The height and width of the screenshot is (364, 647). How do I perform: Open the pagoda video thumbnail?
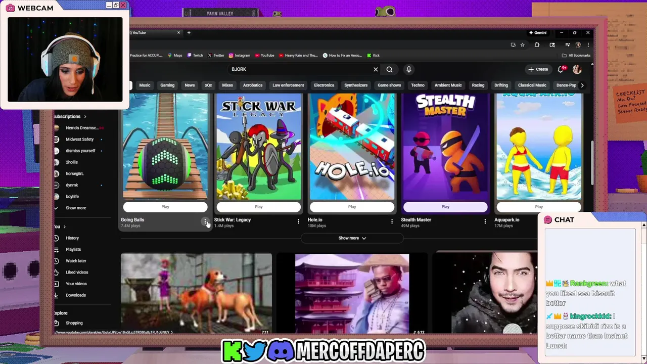tap(352, 294)
